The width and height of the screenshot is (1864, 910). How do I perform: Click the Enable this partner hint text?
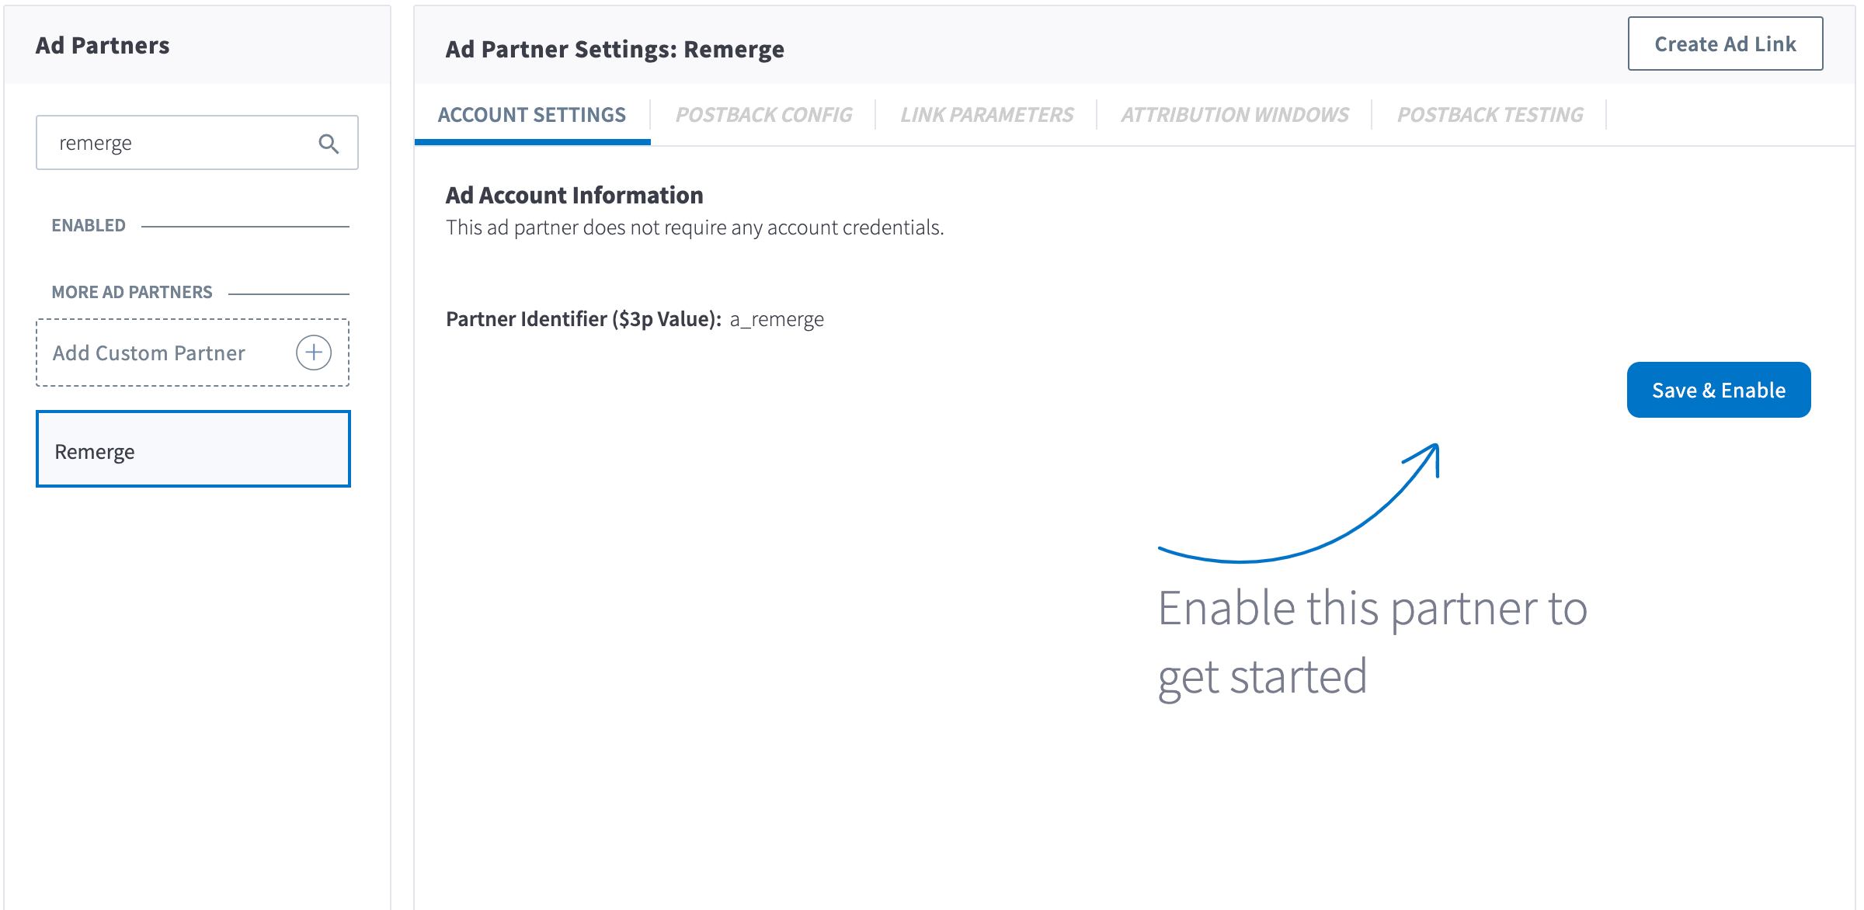click(x=1372, y=641)
